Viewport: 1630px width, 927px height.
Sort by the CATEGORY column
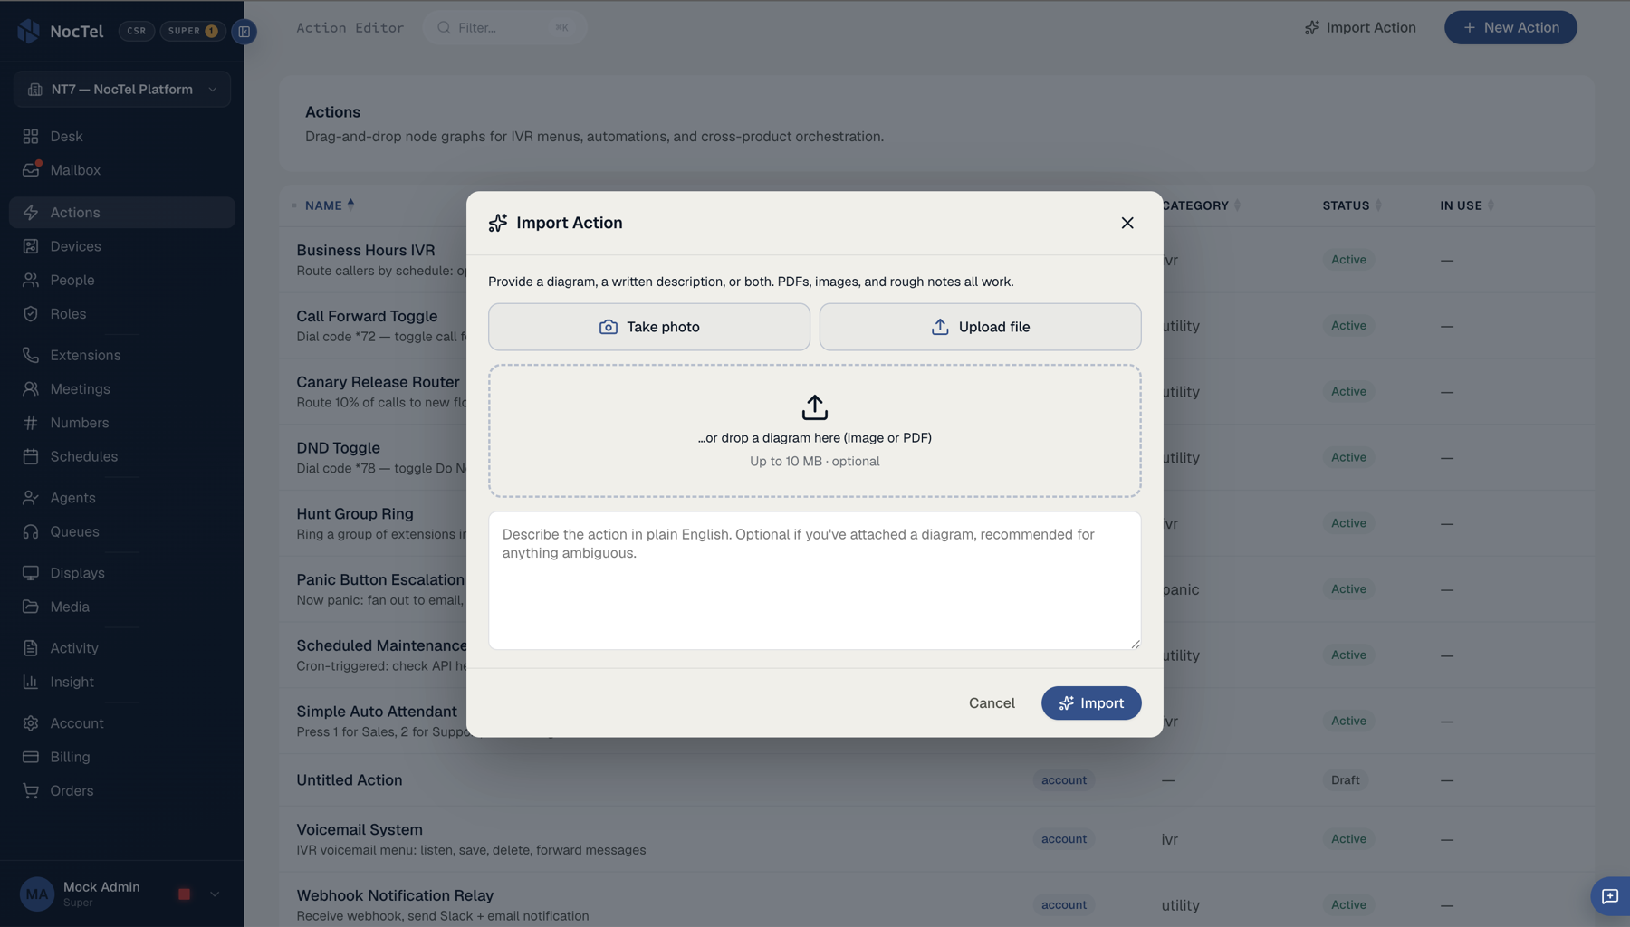[x=1201, y=205]
